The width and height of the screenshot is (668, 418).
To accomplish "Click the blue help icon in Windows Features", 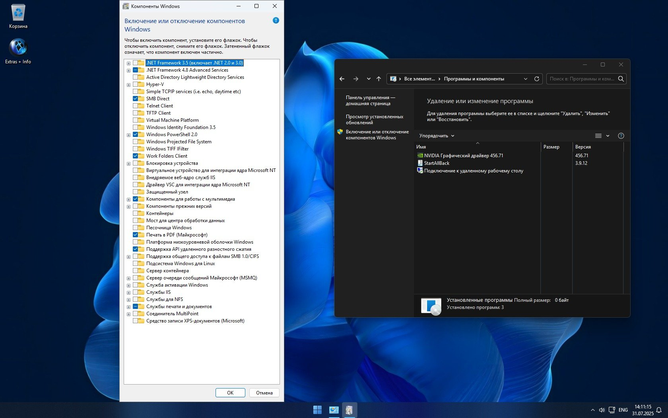I will (x=276, y=20).
